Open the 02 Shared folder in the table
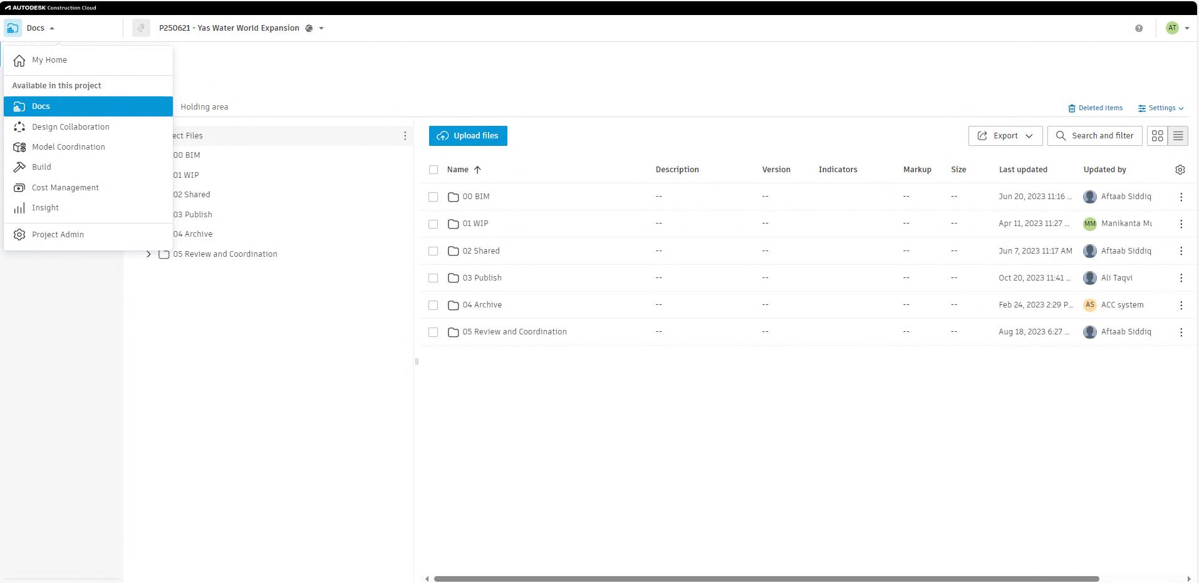The width and height of the screenshot is (1199, 583). point(481,251)
